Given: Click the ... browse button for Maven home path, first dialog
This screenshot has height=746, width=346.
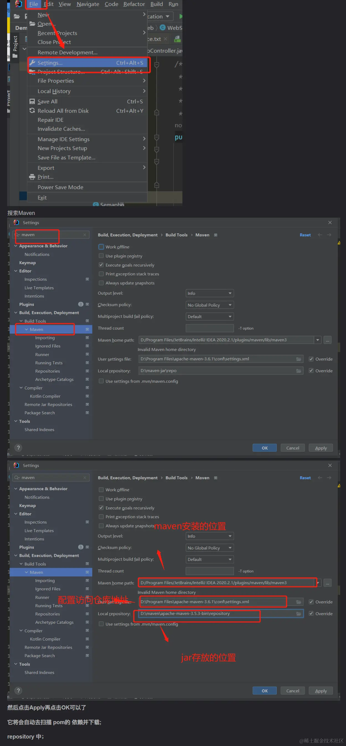Looking at the screenshot, I should 327,340.
